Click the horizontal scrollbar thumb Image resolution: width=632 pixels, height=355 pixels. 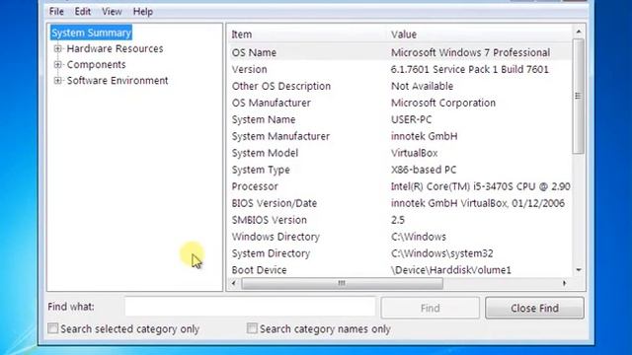[x=342, y=283]
